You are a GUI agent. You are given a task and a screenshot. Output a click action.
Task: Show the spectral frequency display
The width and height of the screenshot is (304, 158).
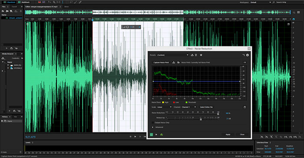coord(40,2)
